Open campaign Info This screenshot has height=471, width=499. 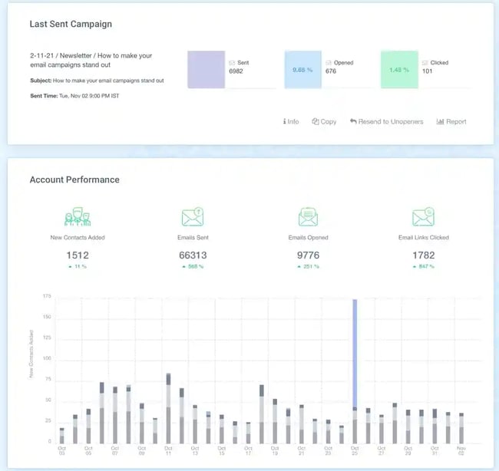click(x=291, y=121)
